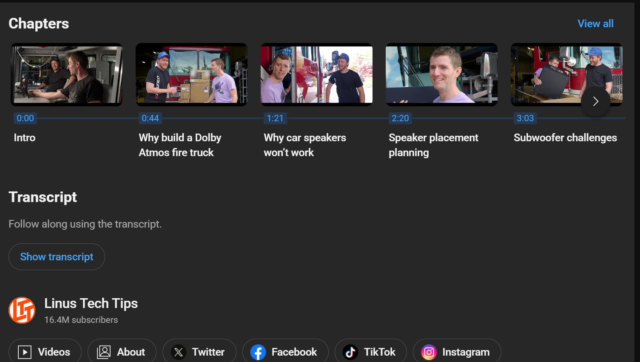Show next chapters with the arrow button

(x=596, y=101)
